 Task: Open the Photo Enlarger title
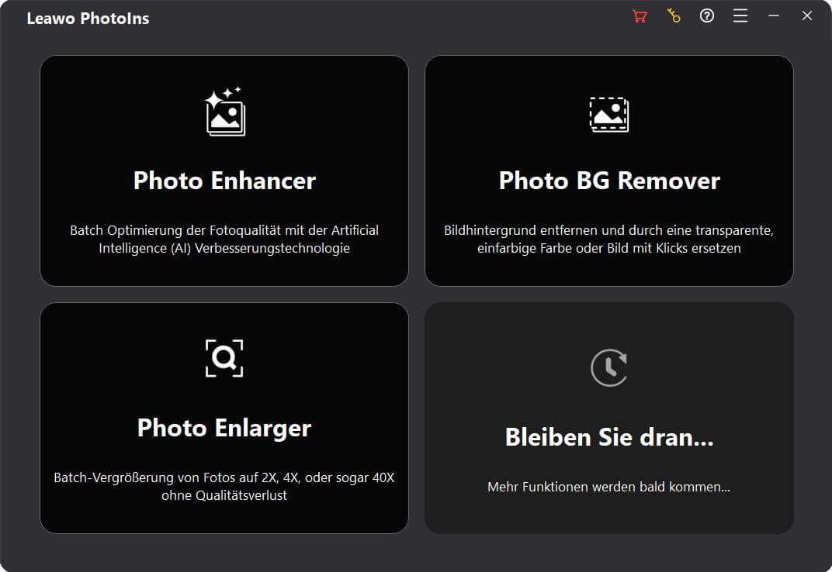coord(224,429)
